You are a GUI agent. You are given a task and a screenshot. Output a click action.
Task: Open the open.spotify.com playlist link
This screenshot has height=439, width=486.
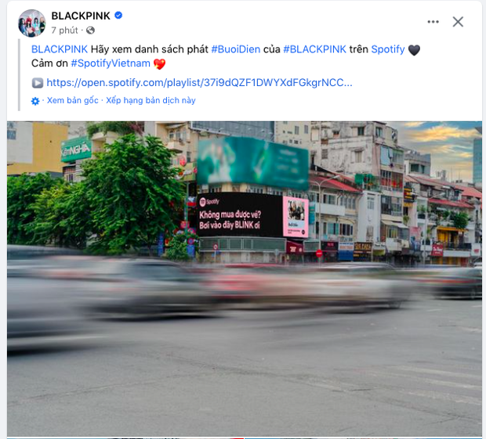tap(199, 83)
